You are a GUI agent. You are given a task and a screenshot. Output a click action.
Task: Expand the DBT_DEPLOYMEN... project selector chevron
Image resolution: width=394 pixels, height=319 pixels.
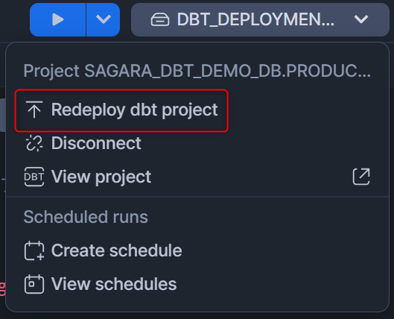tap(360, 19)
